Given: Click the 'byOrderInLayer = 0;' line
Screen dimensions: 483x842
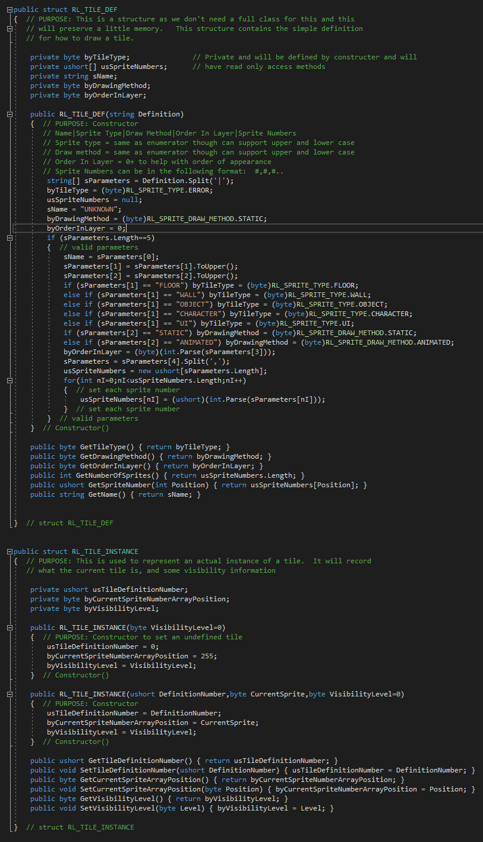Looking at the screenshot, I should 86,228.
